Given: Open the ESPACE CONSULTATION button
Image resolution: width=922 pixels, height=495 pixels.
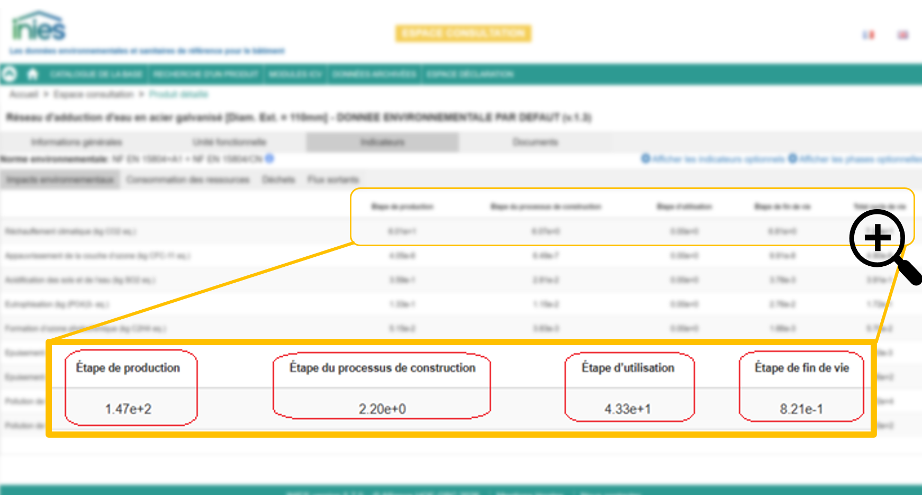Looking at the screenshot, I should (x=463, y=33).
